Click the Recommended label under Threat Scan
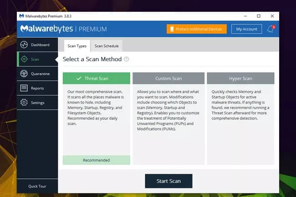Viewport: 296px width, 197px height. pyautogui.click(x=97, y=160)
